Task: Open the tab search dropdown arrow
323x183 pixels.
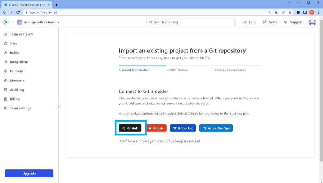Action: point(289,3)
